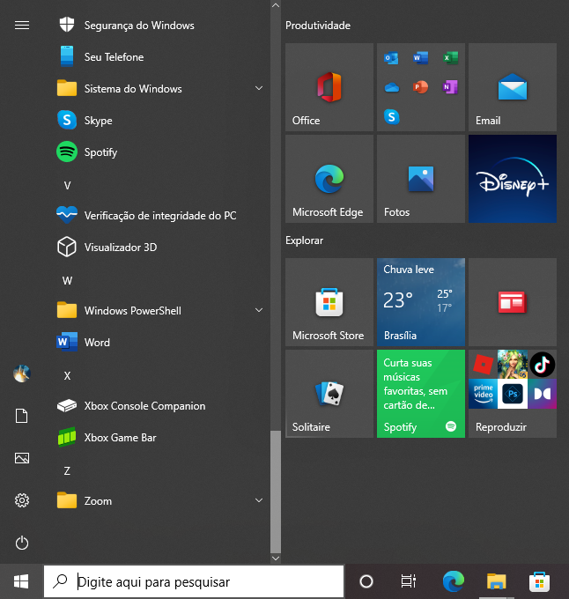Viewport: 569px width, 599px height.
Task: Launch Word from the app list
Action: (160, 343)
